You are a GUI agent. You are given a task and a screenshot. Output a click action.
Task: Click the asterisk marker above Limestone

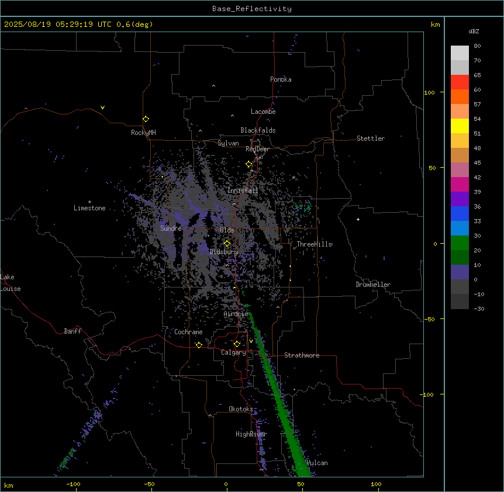[89, 202]
